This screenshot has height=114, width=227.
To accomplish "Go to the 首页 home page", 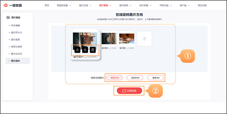I will tap(47, 5).
